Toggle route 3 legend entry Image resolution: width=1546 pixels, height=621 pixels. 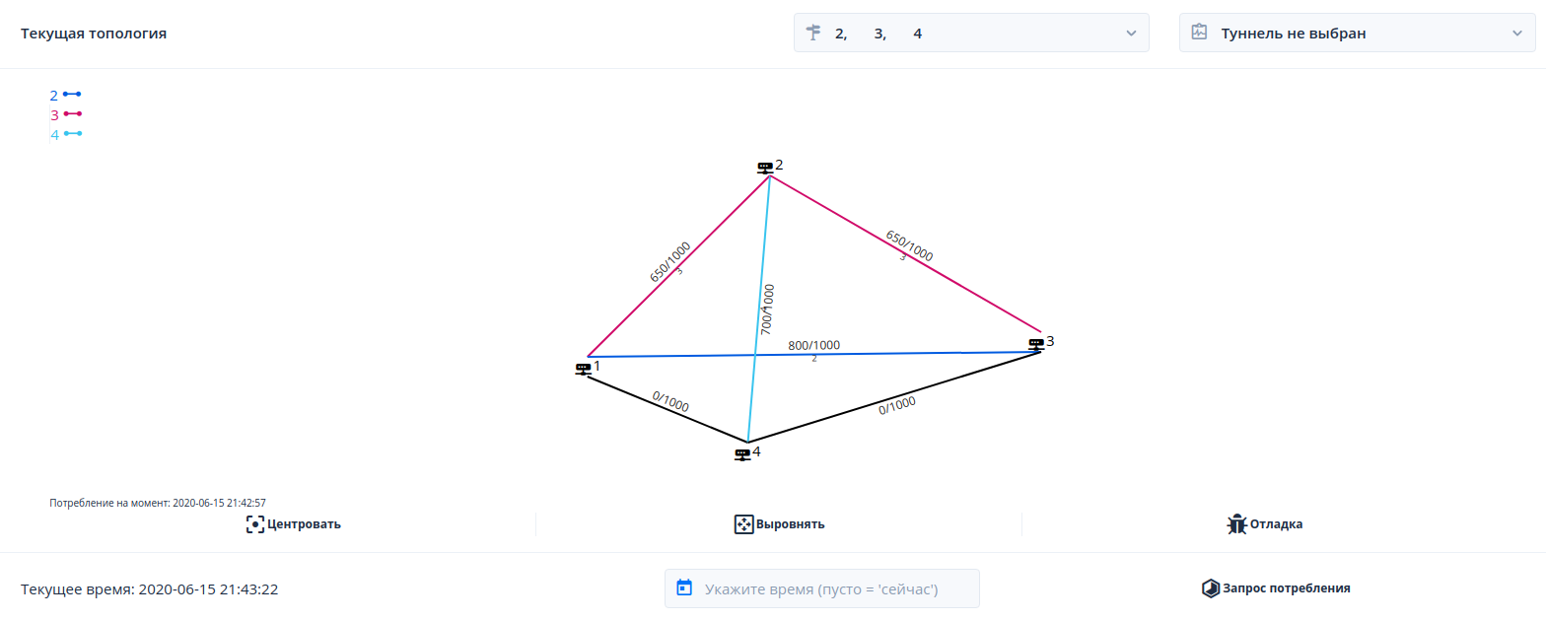(x=65, y=114)
